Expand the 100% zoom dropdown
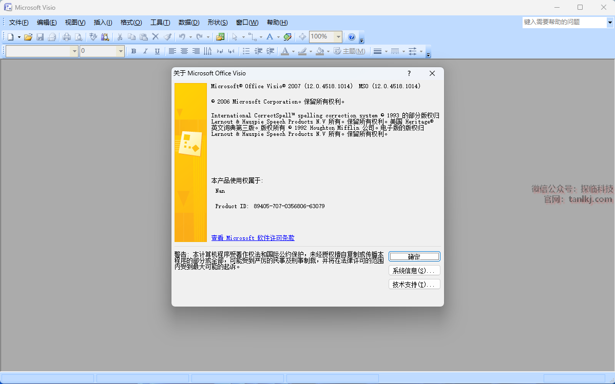This screenshot has height=384, width=615. pyautogui.click(x=338, y=37)
